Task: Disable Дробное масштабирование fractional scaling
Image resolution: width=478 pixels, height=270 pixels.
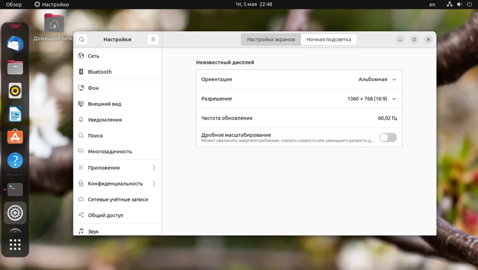Action: (388, 138)
